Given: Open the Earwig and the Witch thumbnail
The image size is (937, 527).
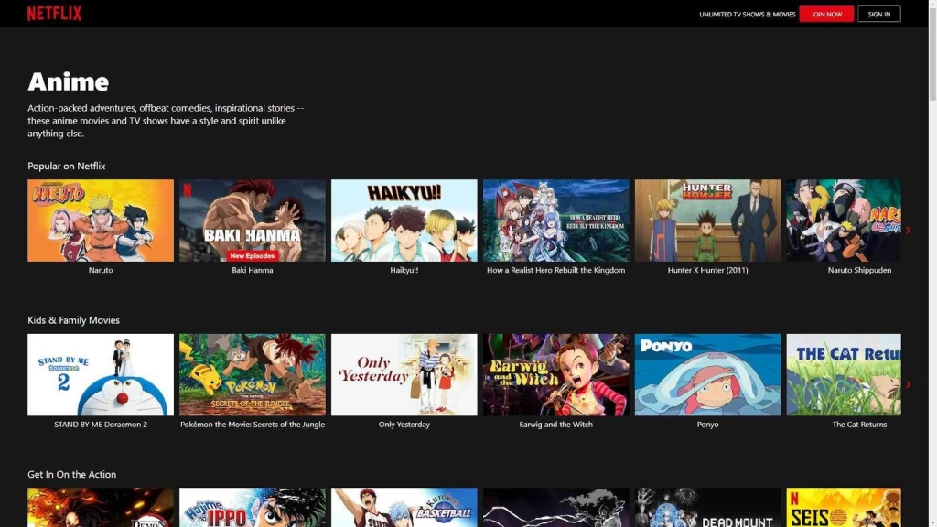Looking at the screenshot, I should click(x=555, y=374).
